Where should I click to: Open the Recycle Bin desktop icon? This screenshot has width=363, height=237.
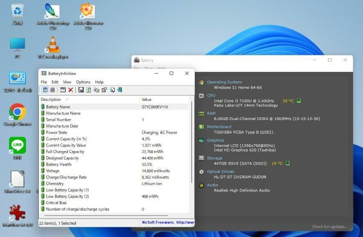tap(17, 14)
